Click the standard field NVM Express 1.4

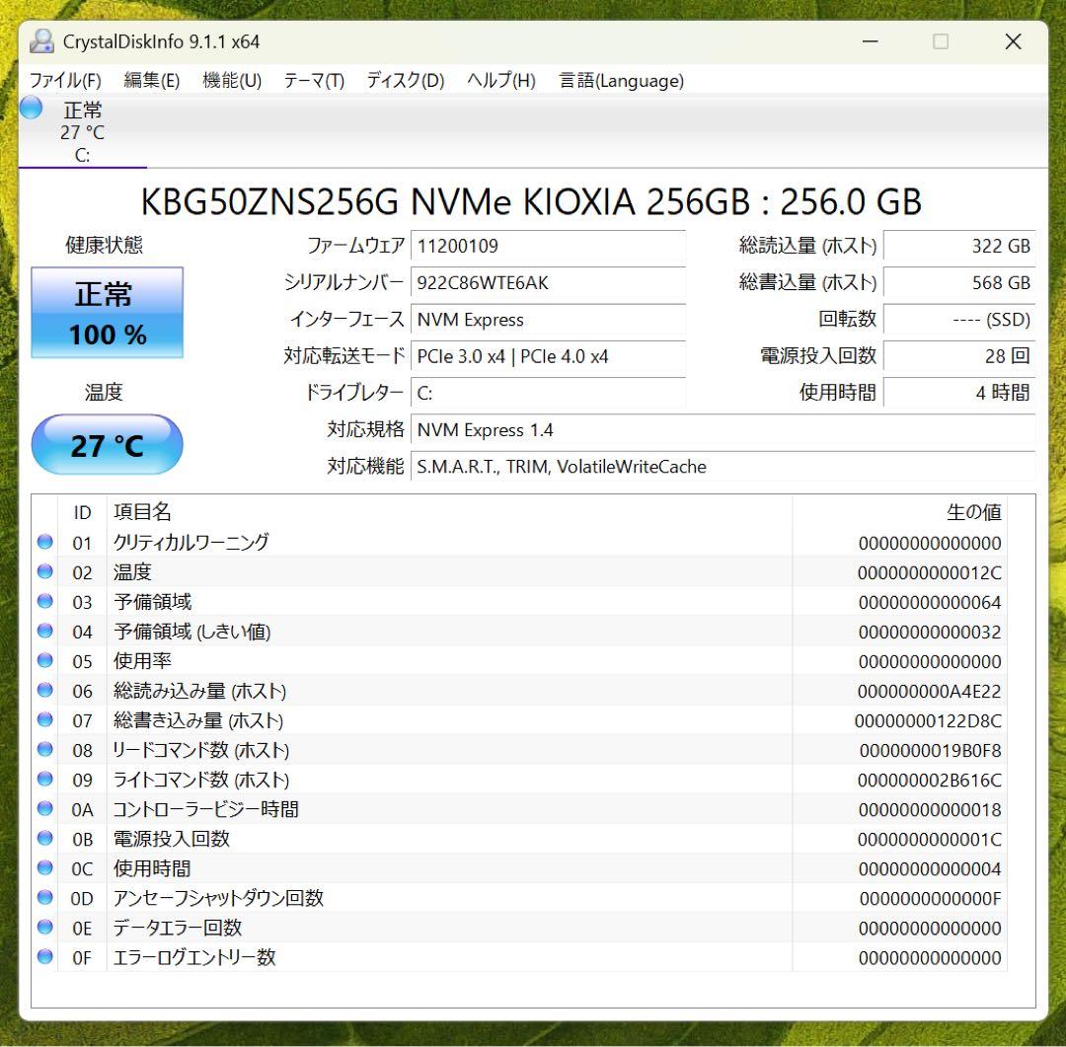pos(723,429)
